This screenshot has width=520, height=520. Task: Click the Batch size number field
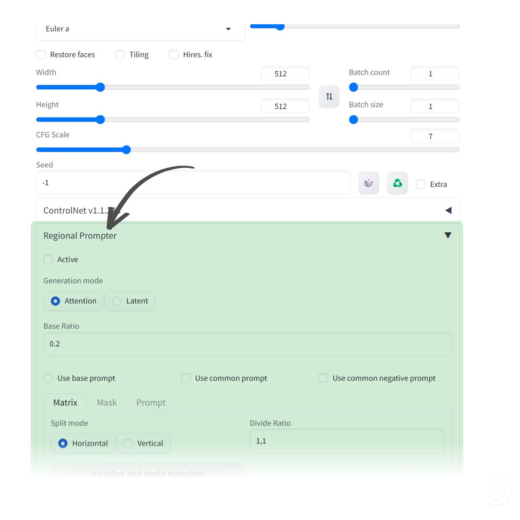(435, 106)
